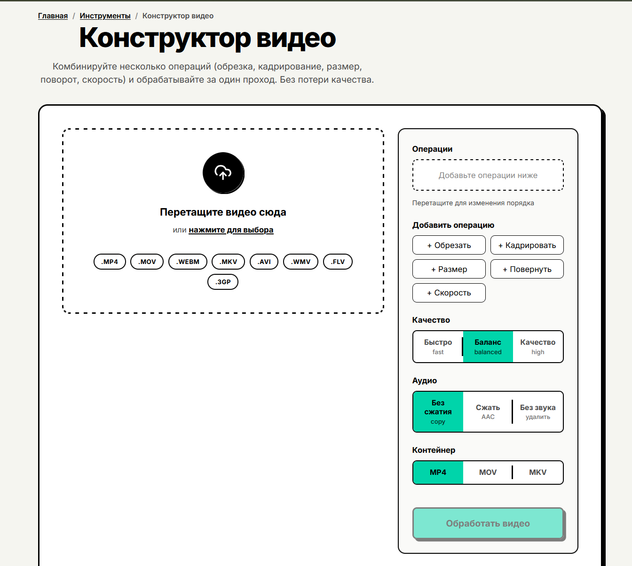This screenshot has width=632, height=566.
Task: Click the cloud upload icon
Action: point(223,173)
